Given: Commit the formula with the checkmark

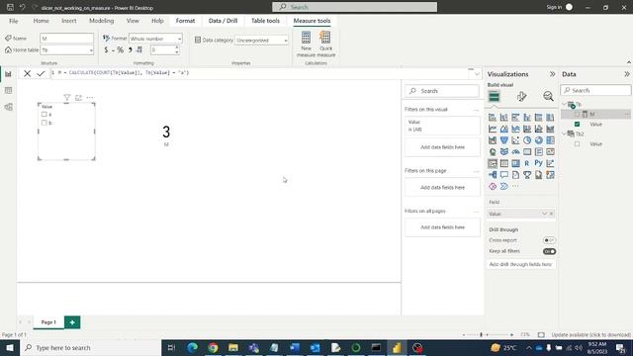Looking at the screenshot, I should (41, 73).
